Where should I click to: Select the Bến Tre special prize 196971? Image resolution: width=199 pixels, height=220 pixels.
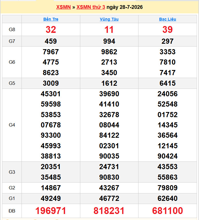pos(51,211)
